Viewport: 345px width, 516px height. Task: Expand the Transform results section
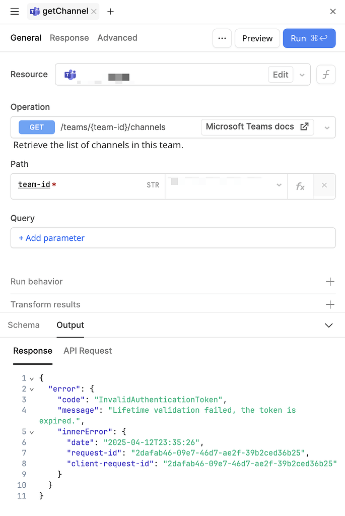330,304
